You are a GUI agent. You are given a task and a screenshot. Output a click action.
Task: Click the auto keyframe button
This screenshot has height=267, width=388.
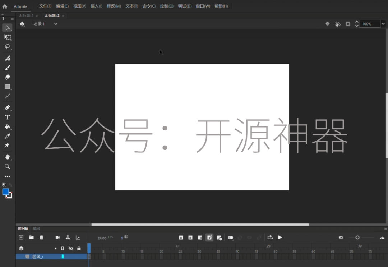[x=209, y=238]
